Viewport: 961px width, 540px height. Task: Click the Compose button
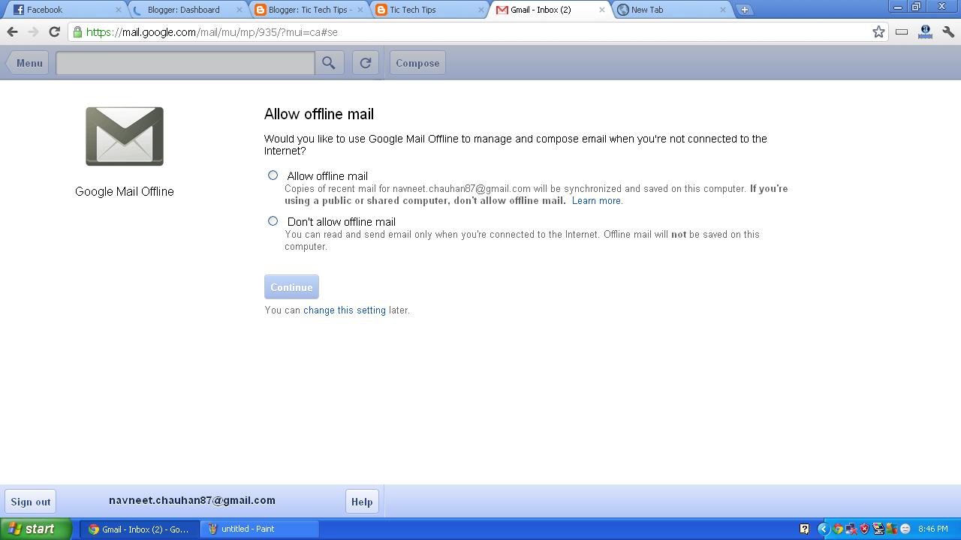tap(417, 63)
